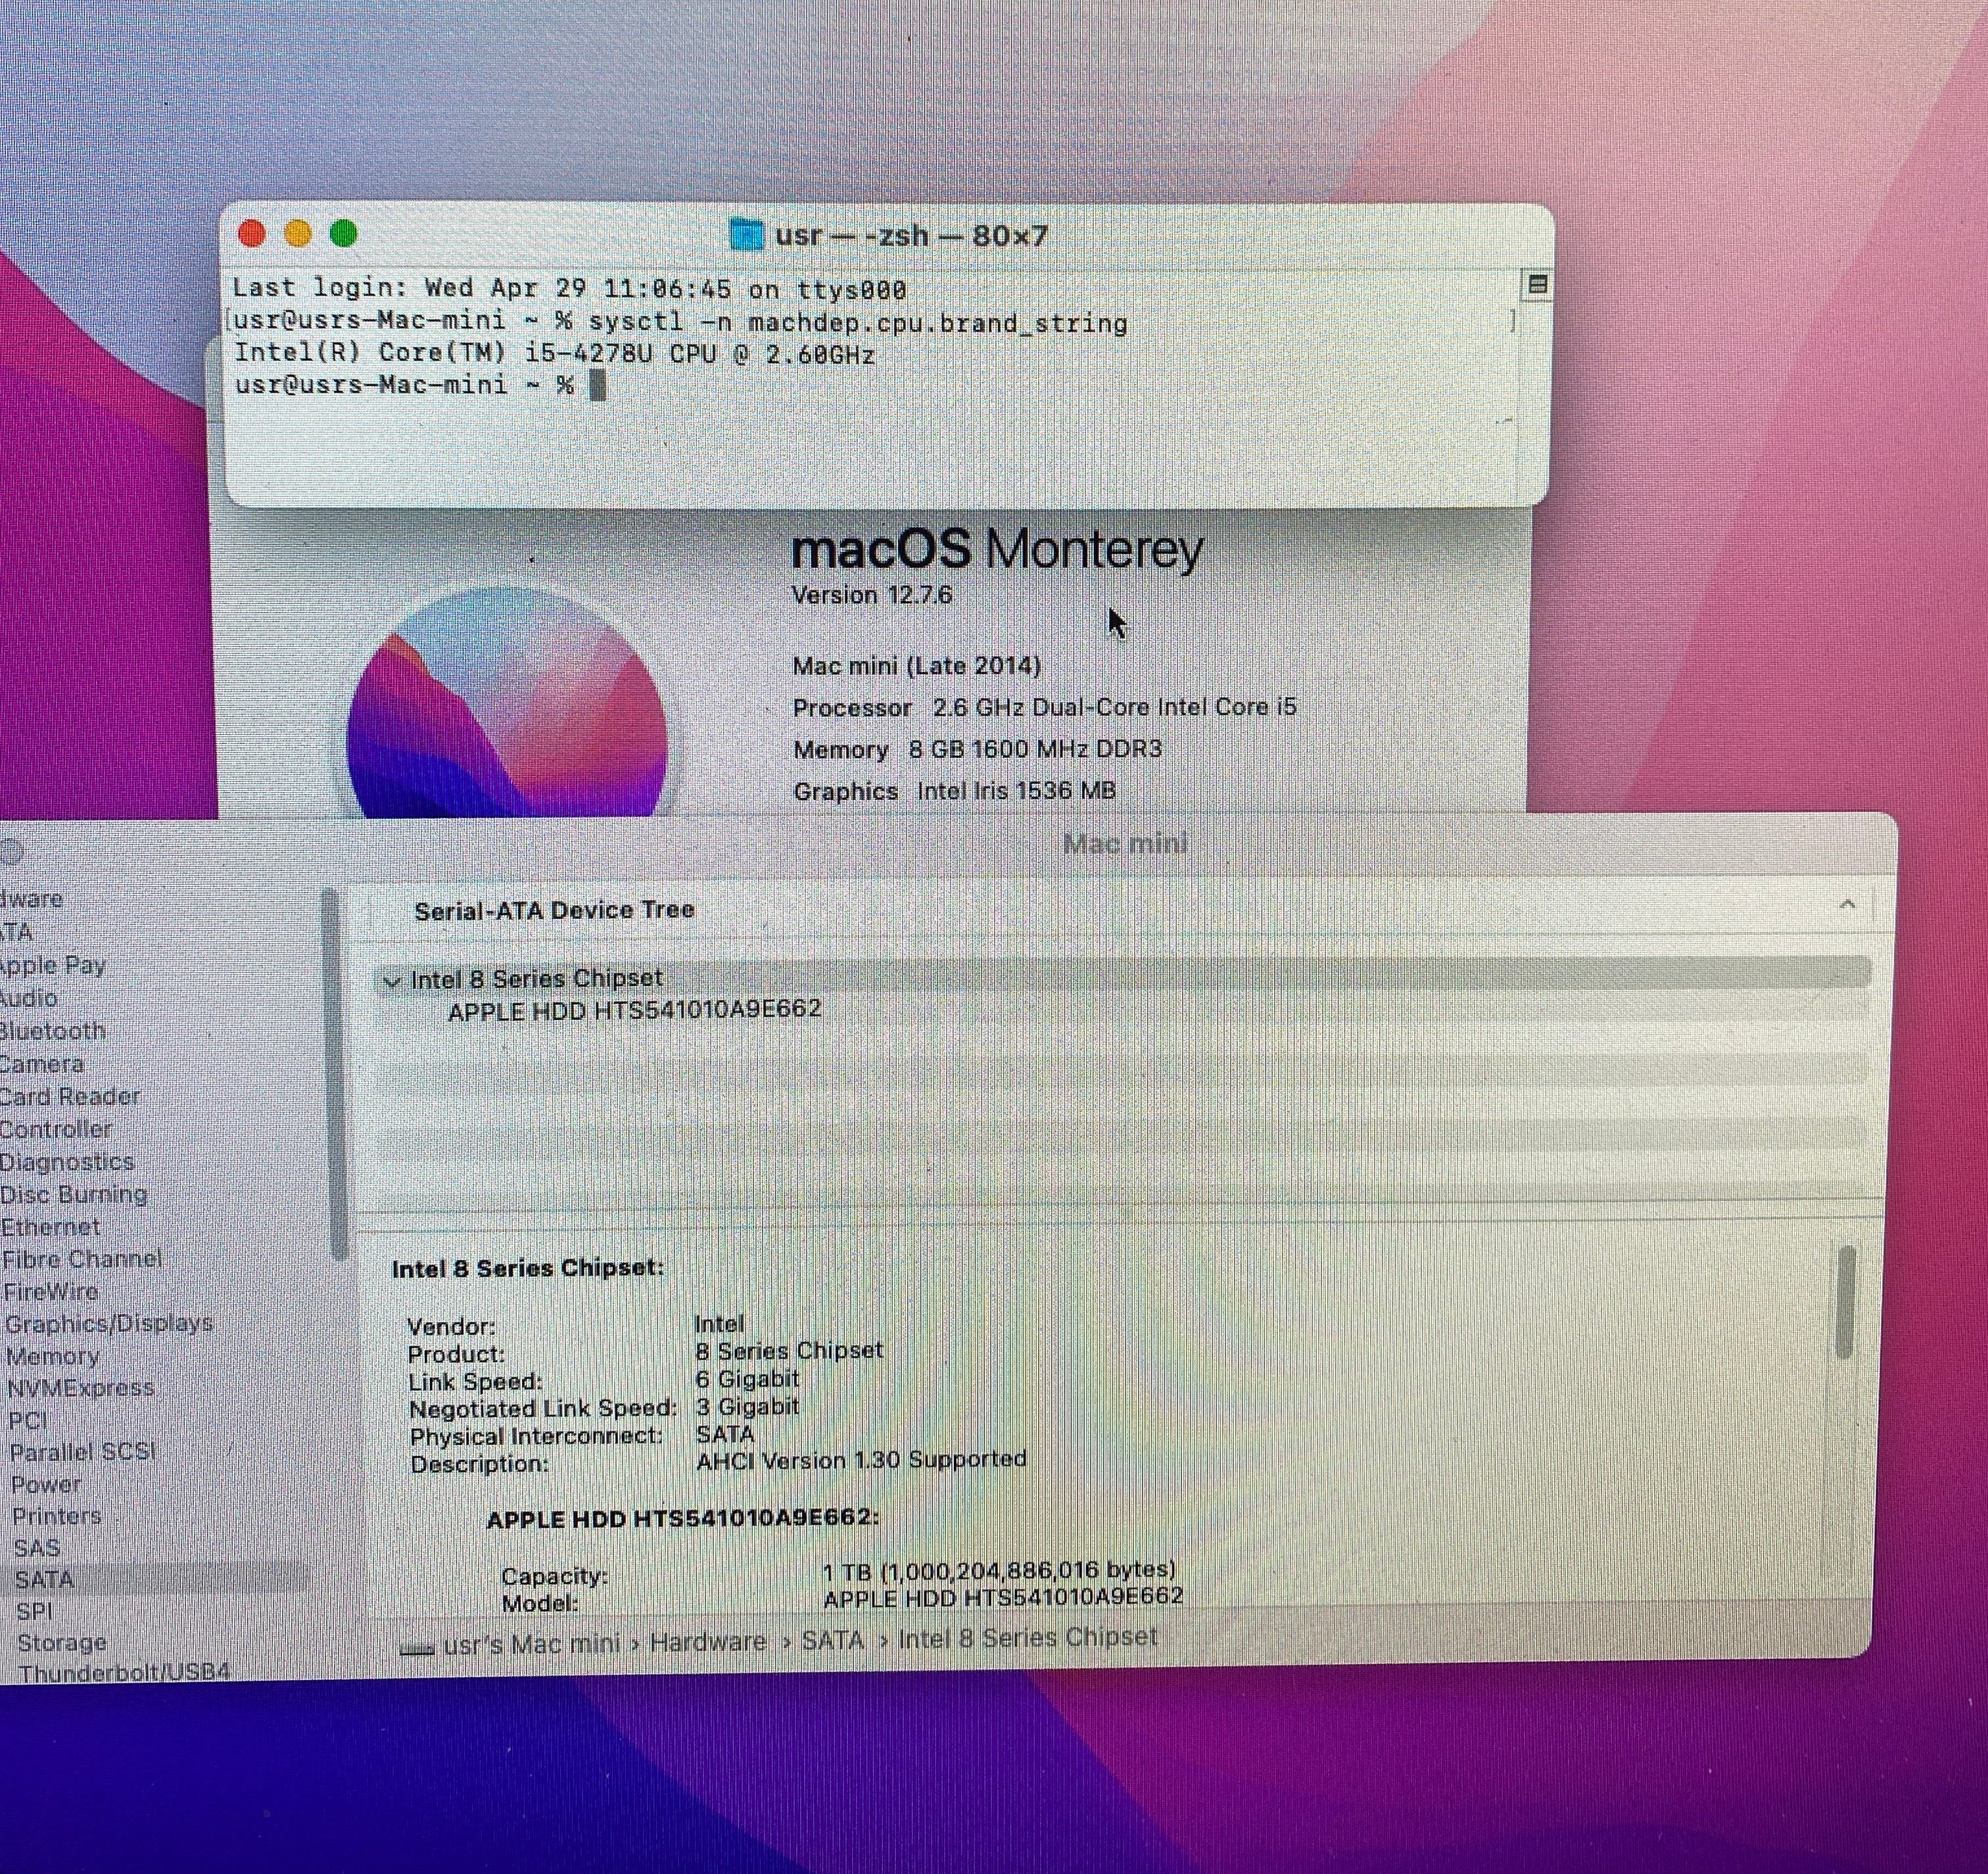Image resolution: width=1988 pixels, height=1874 pixels.
Task: Select NVMExpress in the sidebar
Action: [80, 1388]
